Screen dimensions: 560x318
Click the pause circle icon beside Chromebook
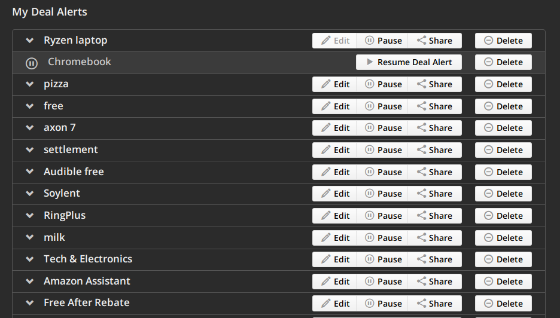pyautogui.click(x=32, y=63)
